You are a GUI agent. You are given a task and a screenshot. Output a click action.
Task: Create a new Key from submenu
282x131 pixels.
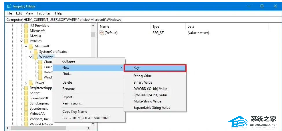[x=155, y=68]
